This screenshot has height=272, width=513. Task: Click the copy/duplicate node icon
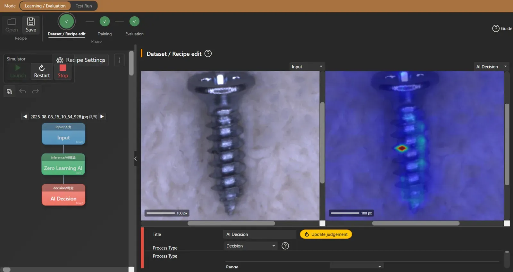click(9, 92)
